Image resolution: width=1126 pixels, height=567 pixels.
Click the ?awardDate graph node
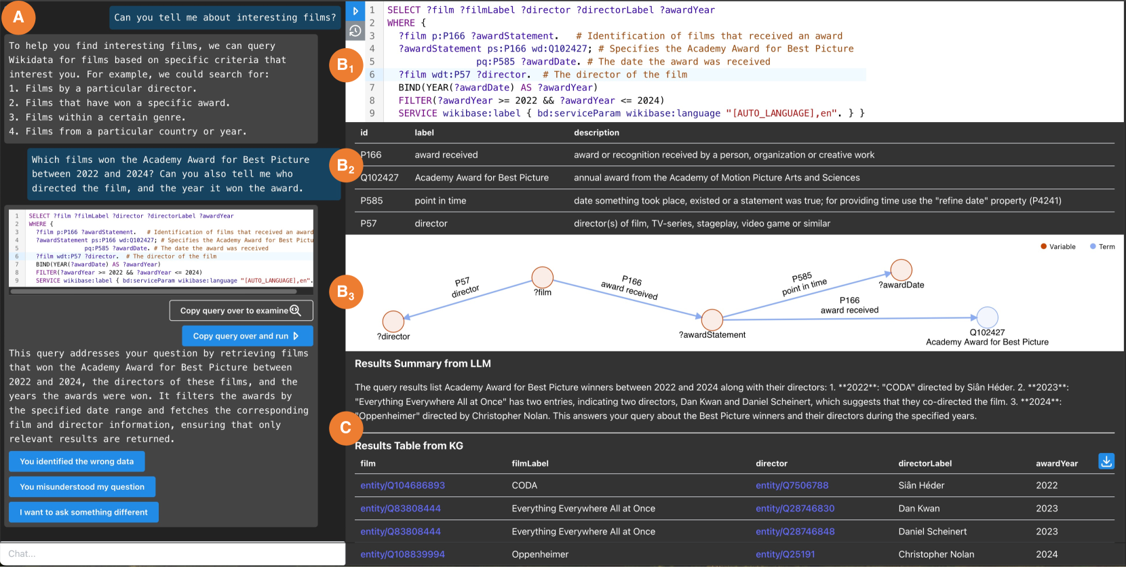coord(901,270)
